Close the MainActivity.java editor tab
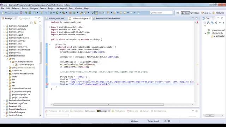This screenshot has width=226, height=127. pos(90,18)
